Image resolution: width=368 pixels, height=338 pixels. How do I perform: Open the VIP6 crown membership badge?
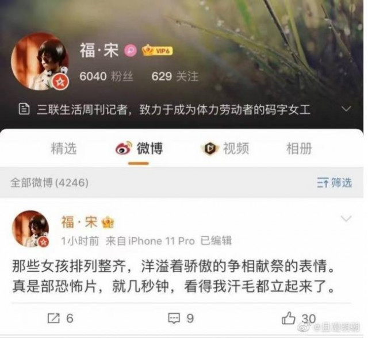pyautogui.click(x=157, y=51)
